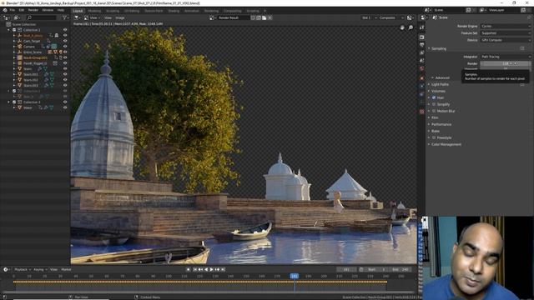Image resolution: width=534 pixels, height=300 pixels.
Task: Hide Camera with its eye icon
Action: (x=65, y=47)
